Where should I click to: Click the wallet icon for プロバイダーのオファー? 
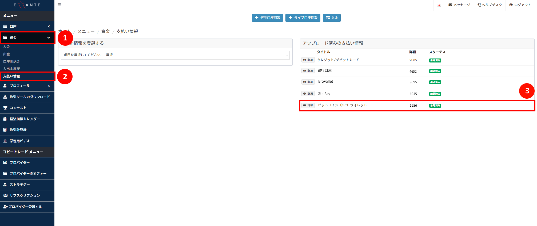pos(5,173)
